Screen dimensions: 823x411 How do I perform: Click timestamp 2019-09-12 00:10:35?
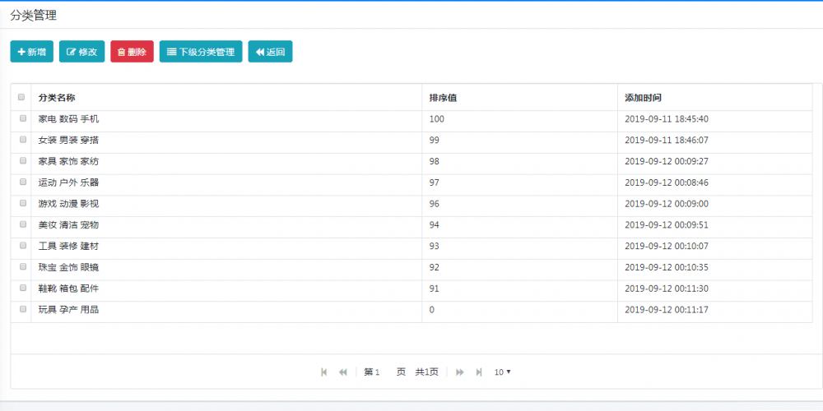coord(667,267)
